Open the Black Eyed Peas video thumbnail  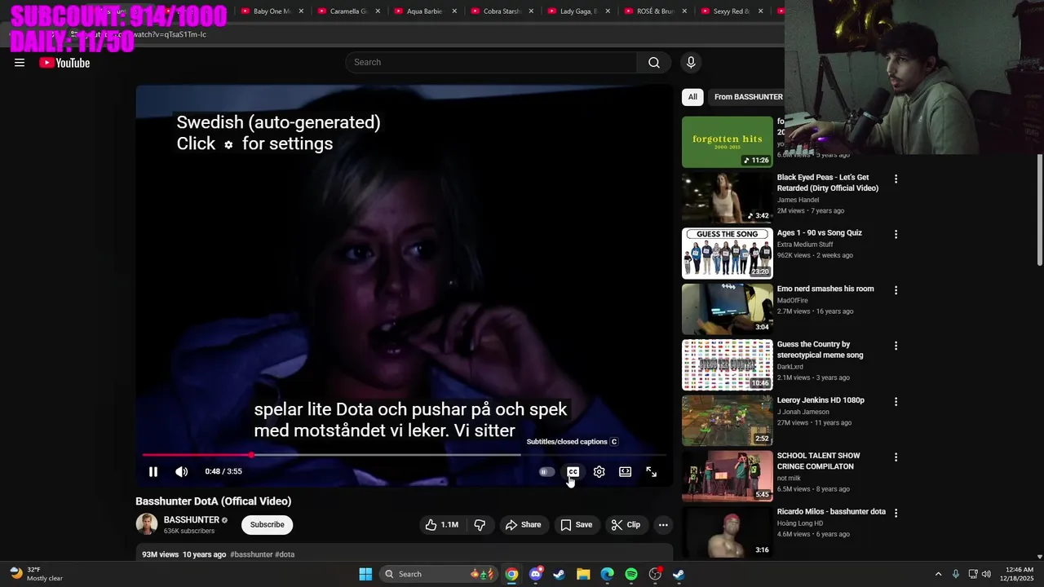tap(728, 197)
